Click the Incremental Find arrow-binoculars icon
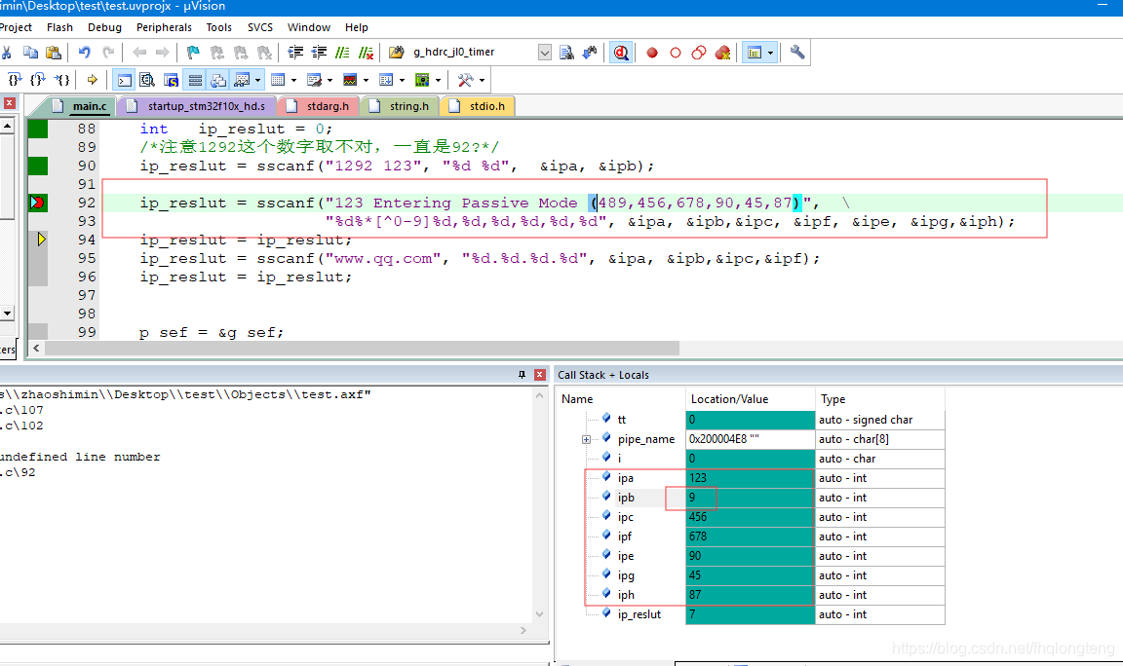Image resolution: width=1123 pixels, height=666 pixels. [590, 53]
